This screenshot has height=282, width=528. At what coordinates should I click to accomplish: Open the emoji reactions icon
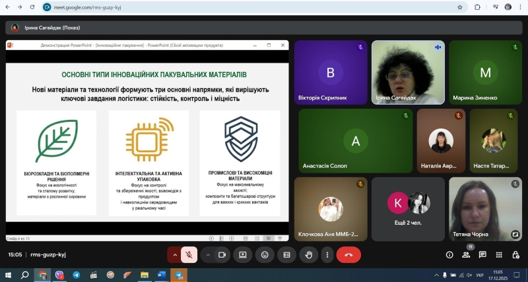point(265,254)
